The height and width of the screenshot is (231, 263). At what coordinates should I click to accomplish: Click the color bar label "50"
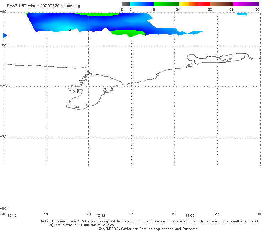pos(210,9)
